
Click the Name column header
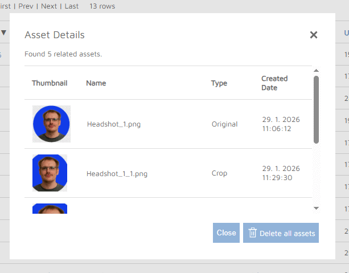(96, 83)
